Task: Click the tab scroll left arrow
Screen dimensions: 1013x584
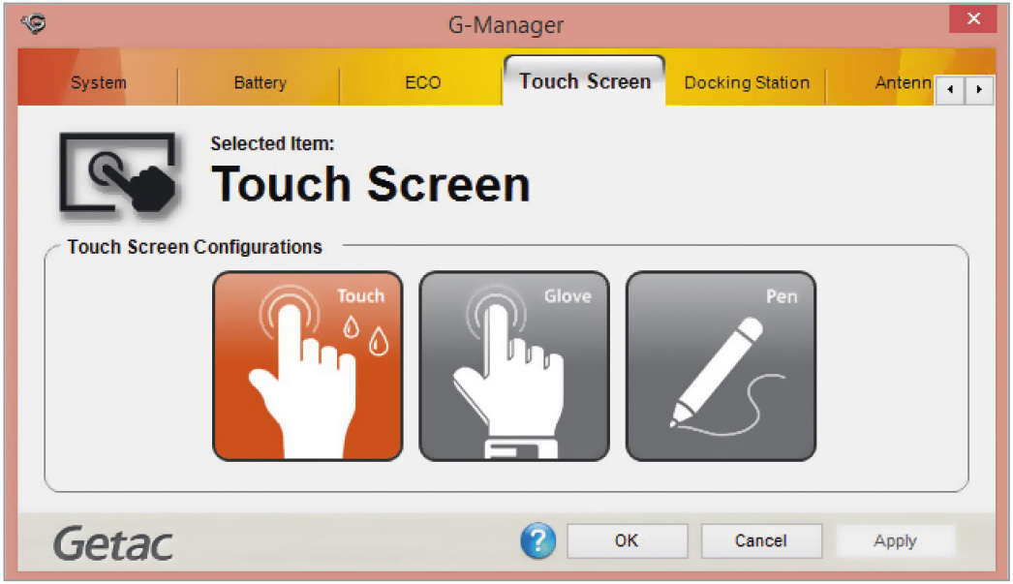Action: point(950,90)
